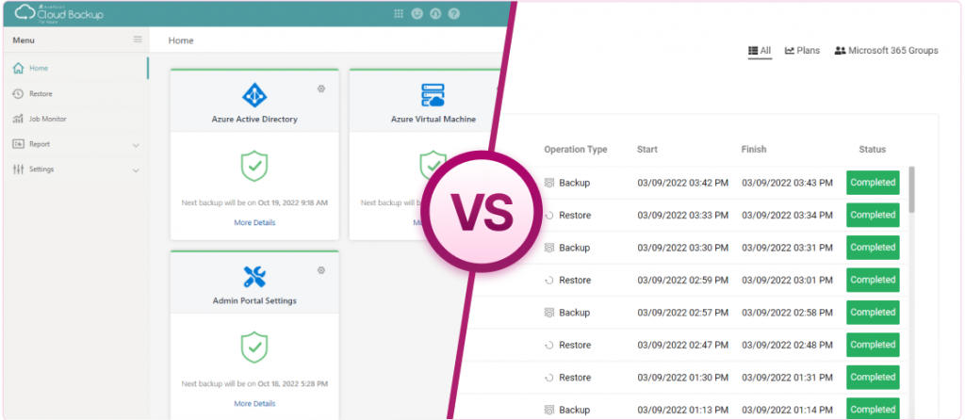965x420 pixels.
Task: Switch to the Plans tab
Action: [803, 51]
